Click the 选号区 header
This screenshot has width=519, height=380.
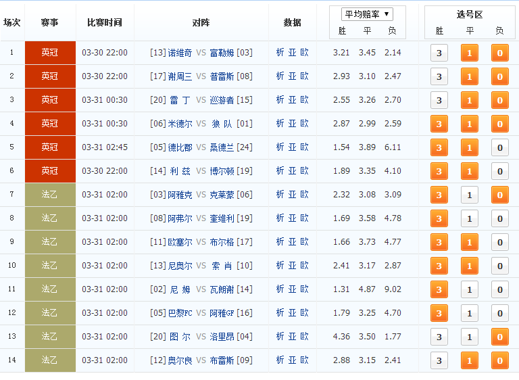[x=470, y=15]
